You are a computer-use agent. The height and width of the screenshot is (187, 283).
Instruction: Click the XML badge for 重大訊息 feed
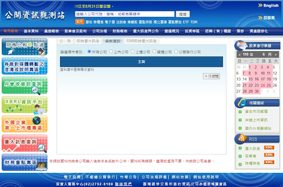269,148
